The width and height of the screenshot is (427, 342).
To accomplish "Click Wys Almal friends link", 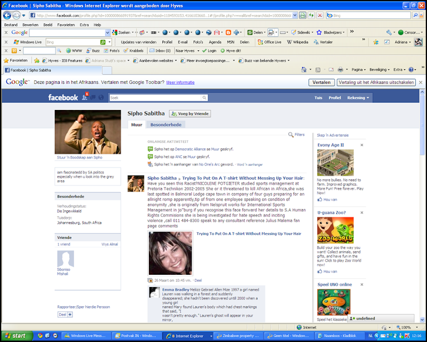I will [110, 244].
